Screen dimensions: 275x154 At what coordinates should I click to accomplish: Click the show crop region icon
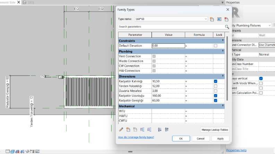22,151
